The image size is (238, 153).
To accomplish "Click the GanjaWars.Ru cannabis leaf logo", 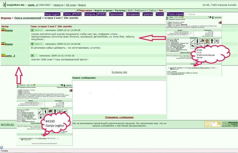I will [x=4, y=5].
